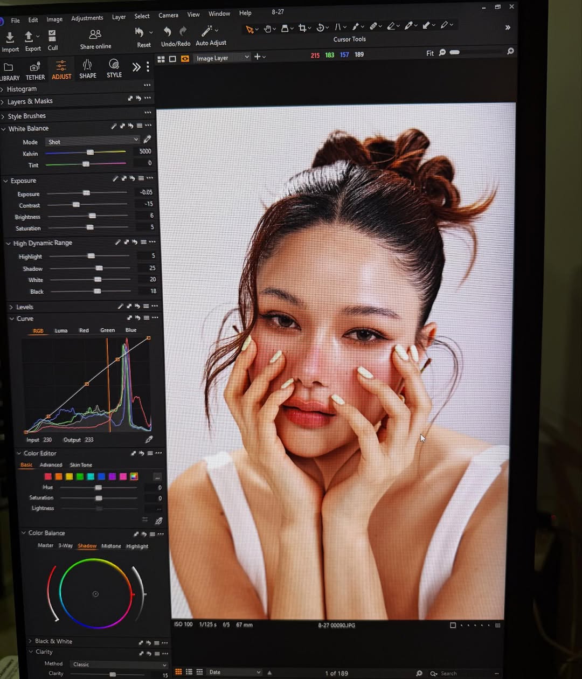Select the red color swatch
The width and height of the screenshot is (582, 679).
coord(48,476)
